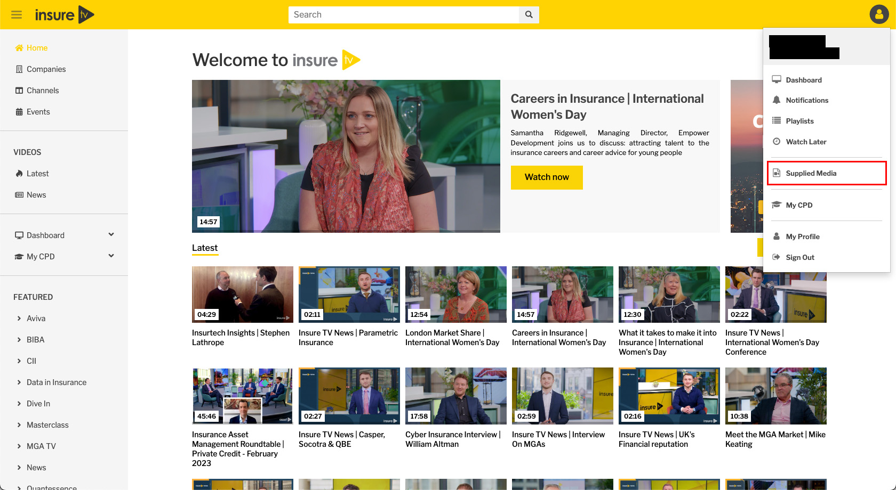The width and height of the screenshot is (896, 490).
Task: Click the My CPD cap icon in account menu
Action: 777,205
